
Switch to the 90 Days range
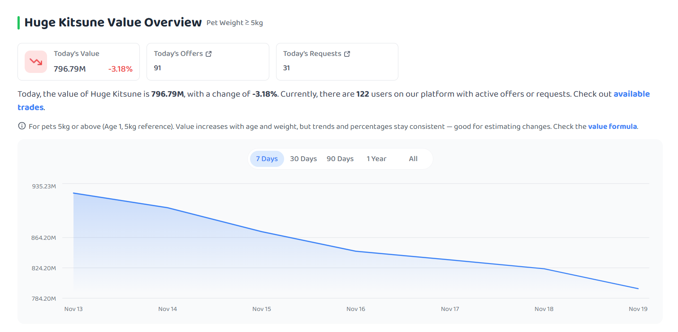[340, 159]
